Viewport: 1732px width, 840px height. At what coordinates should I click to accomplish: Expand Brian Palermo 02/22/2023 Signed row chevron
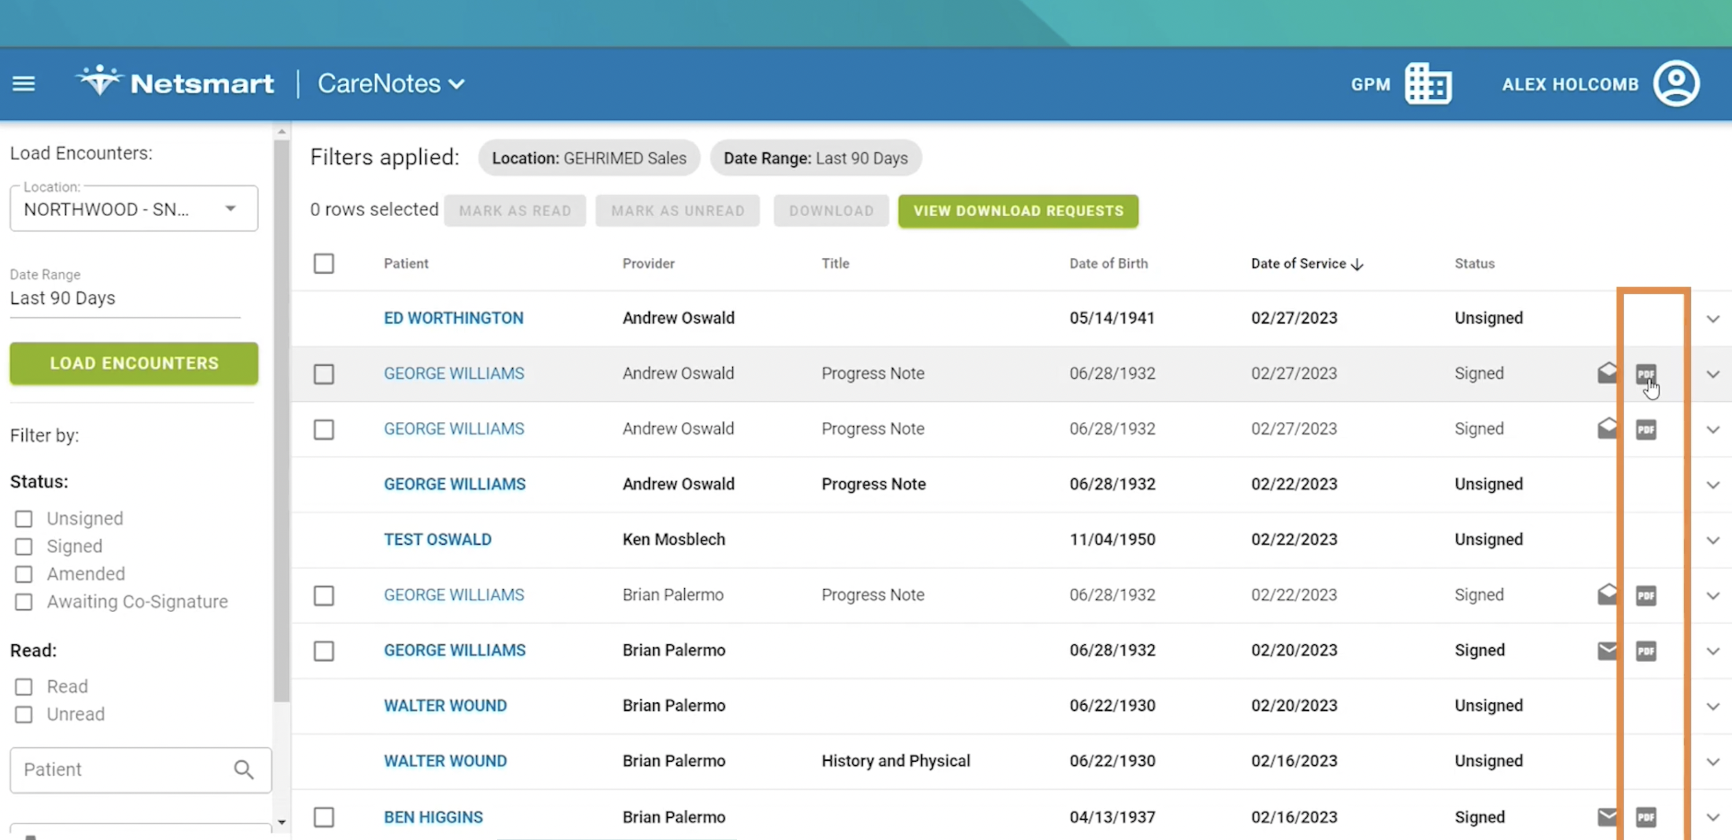click(x=1713, y=596)
